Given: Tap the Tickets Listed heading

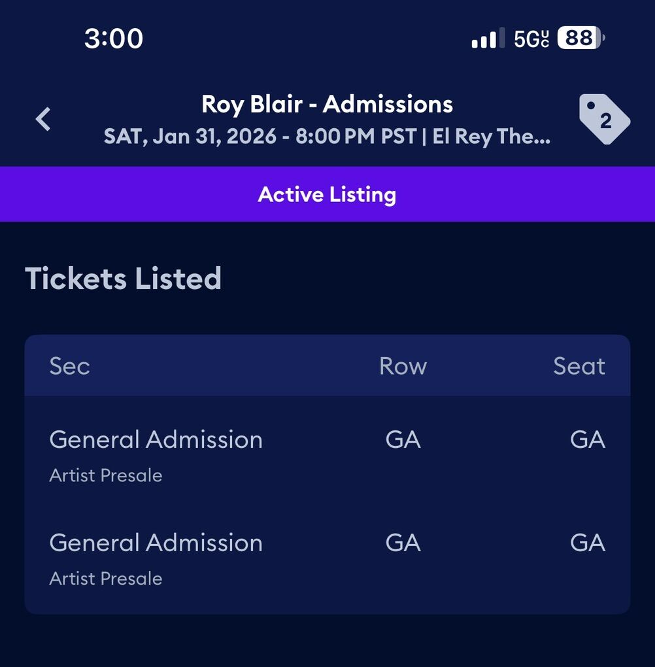Looking at the screenshot, I should click(x=124, y=279).
